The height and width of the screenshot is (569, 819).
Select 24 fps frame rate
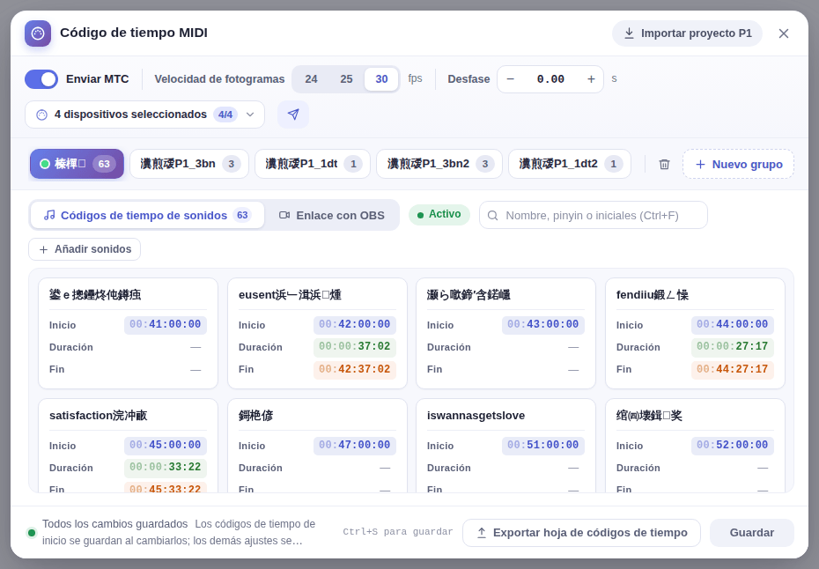pos(311,79)
